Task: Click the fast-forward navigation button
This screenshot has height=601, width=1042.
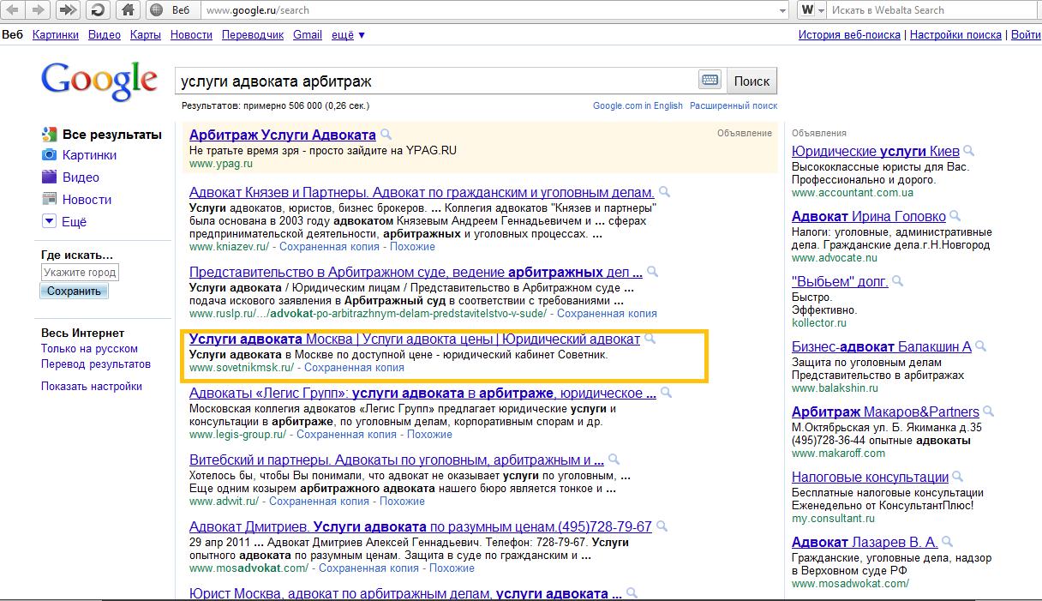Action: click(68, 10)
